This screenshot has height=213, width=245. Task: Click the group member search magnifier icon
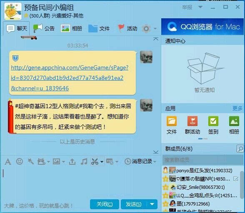(x=240, y=149)
